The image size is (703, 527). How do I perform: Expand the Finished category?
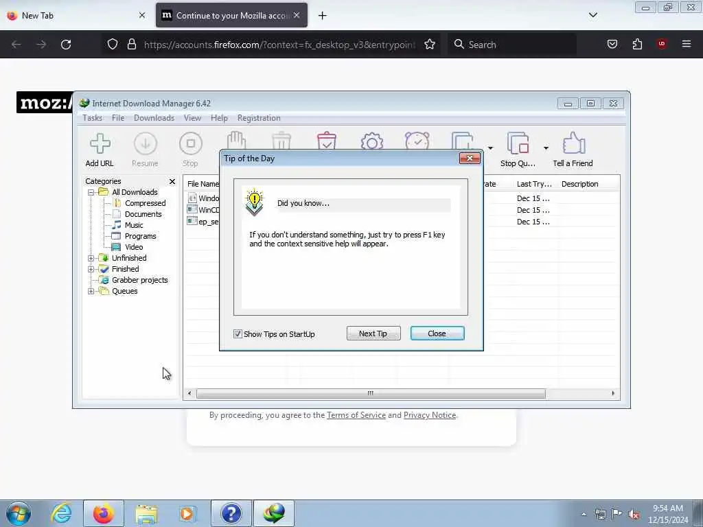pos(91,269)
